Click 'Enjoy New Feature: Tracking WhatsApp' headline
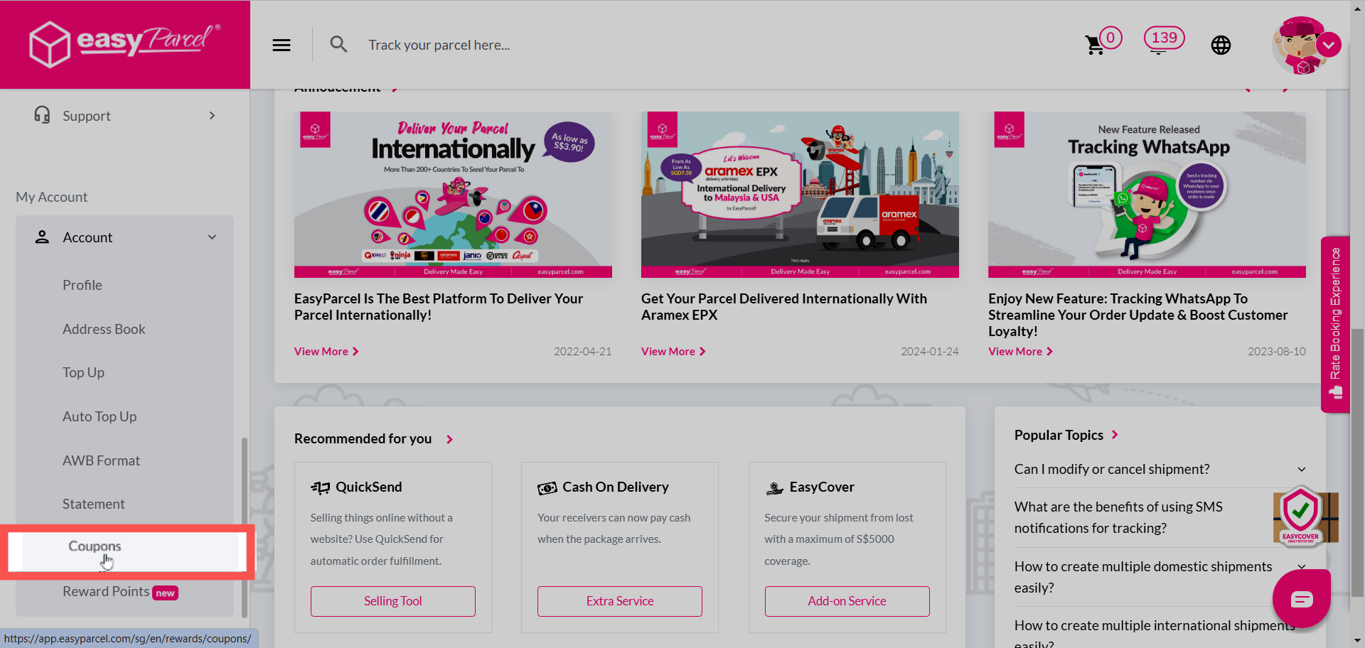The width and height of the screenshot is (1365, 648). click(x=1137, y=315)
